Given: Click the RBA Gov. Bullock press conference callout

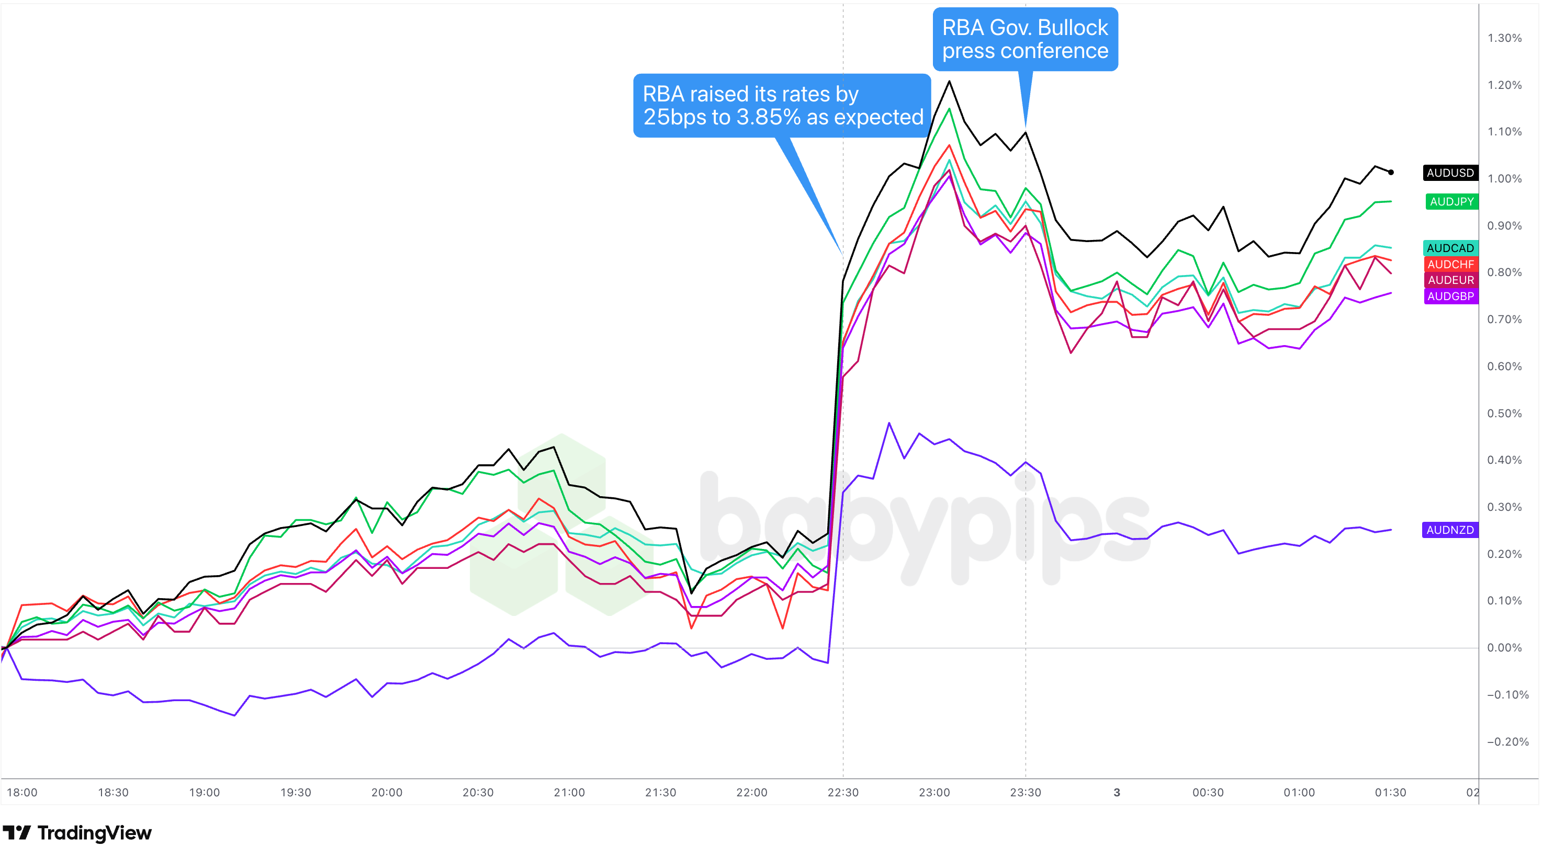Looking at the screenshot, I should coord(1025,40).
